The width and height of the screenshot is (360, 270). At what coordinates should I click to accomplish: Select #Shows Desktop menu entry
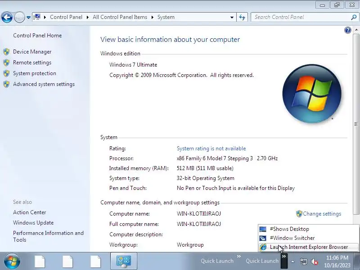308,229
